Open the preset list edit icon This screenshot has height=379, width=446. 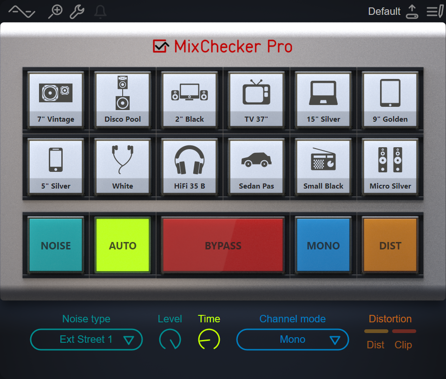tap(435, 12)
